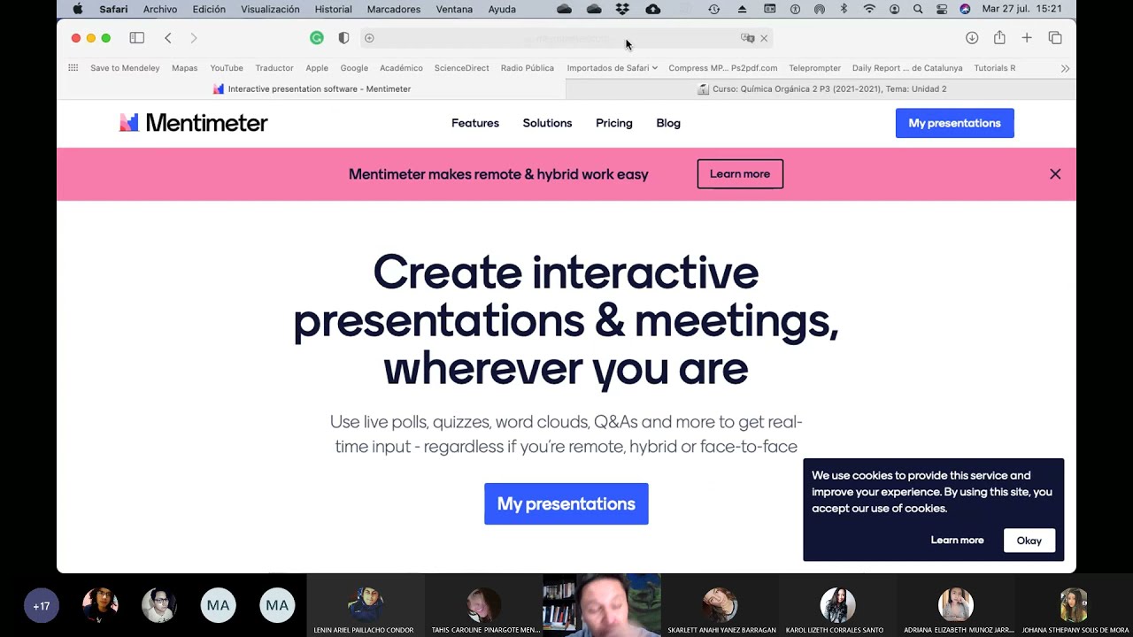Open the Teleprompter bookmark
The height and width of the screenshot is (637, 1133).
click(x=815, y=68)
